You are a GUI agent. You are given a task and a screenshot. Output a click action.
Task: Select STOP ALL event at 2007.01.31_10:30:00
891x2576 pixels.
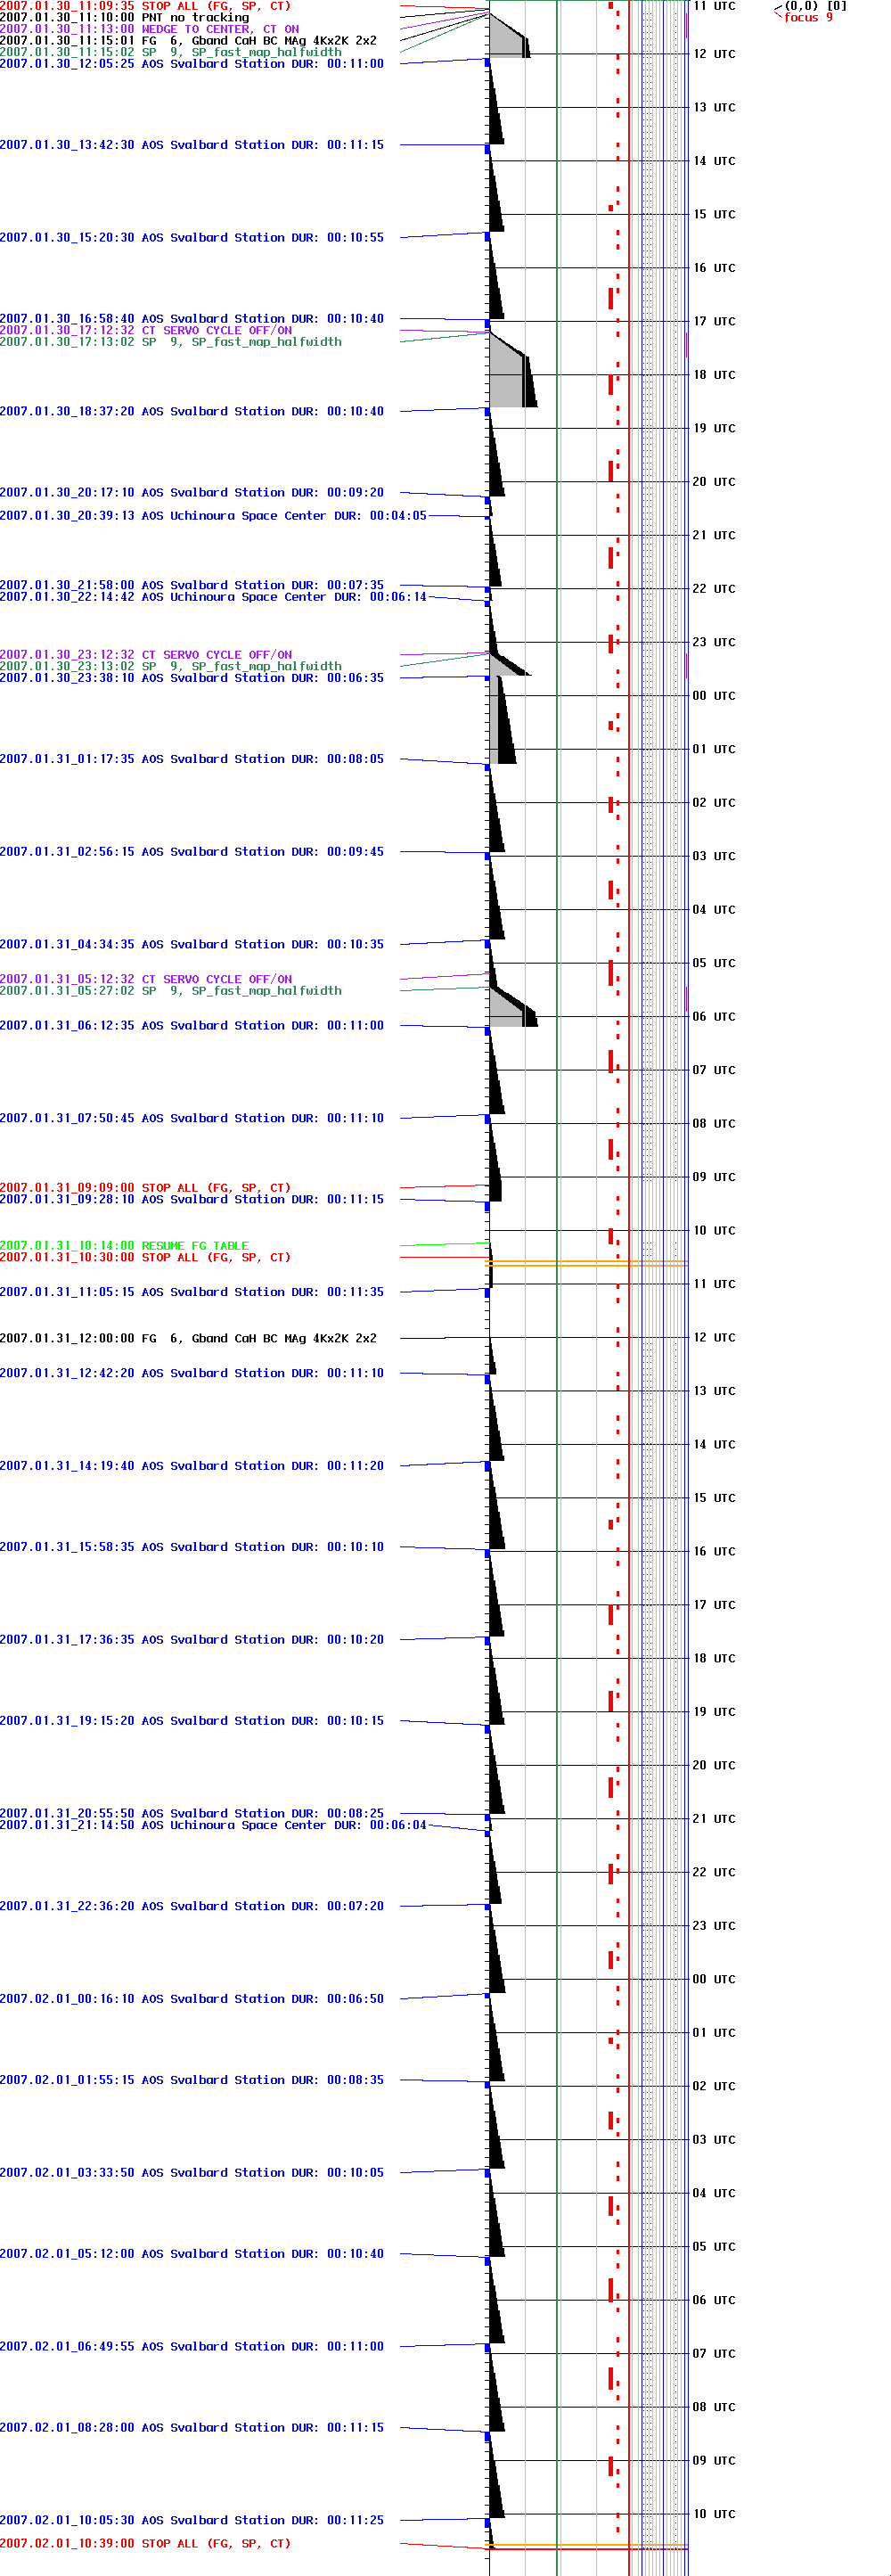coord(145,1257)
